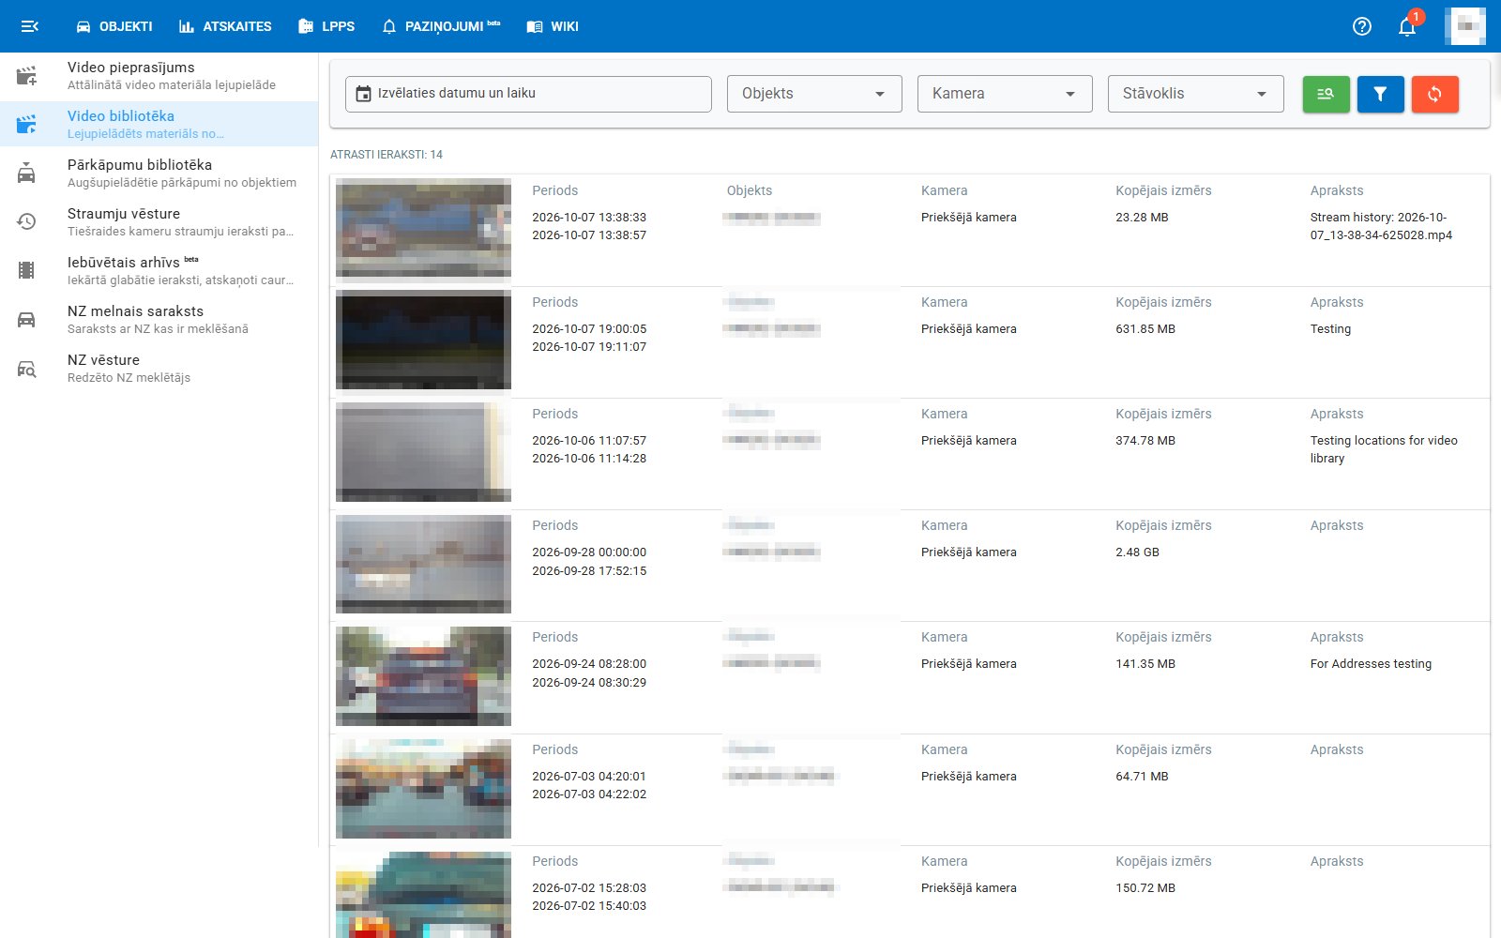Viewport: 1501px width, 938px height.
Task: Open the WIKI page
Action: click(553, 26)
